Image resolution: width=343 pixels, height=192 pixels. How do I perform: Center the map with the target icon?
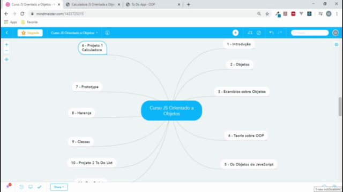(x=6, y=59)
